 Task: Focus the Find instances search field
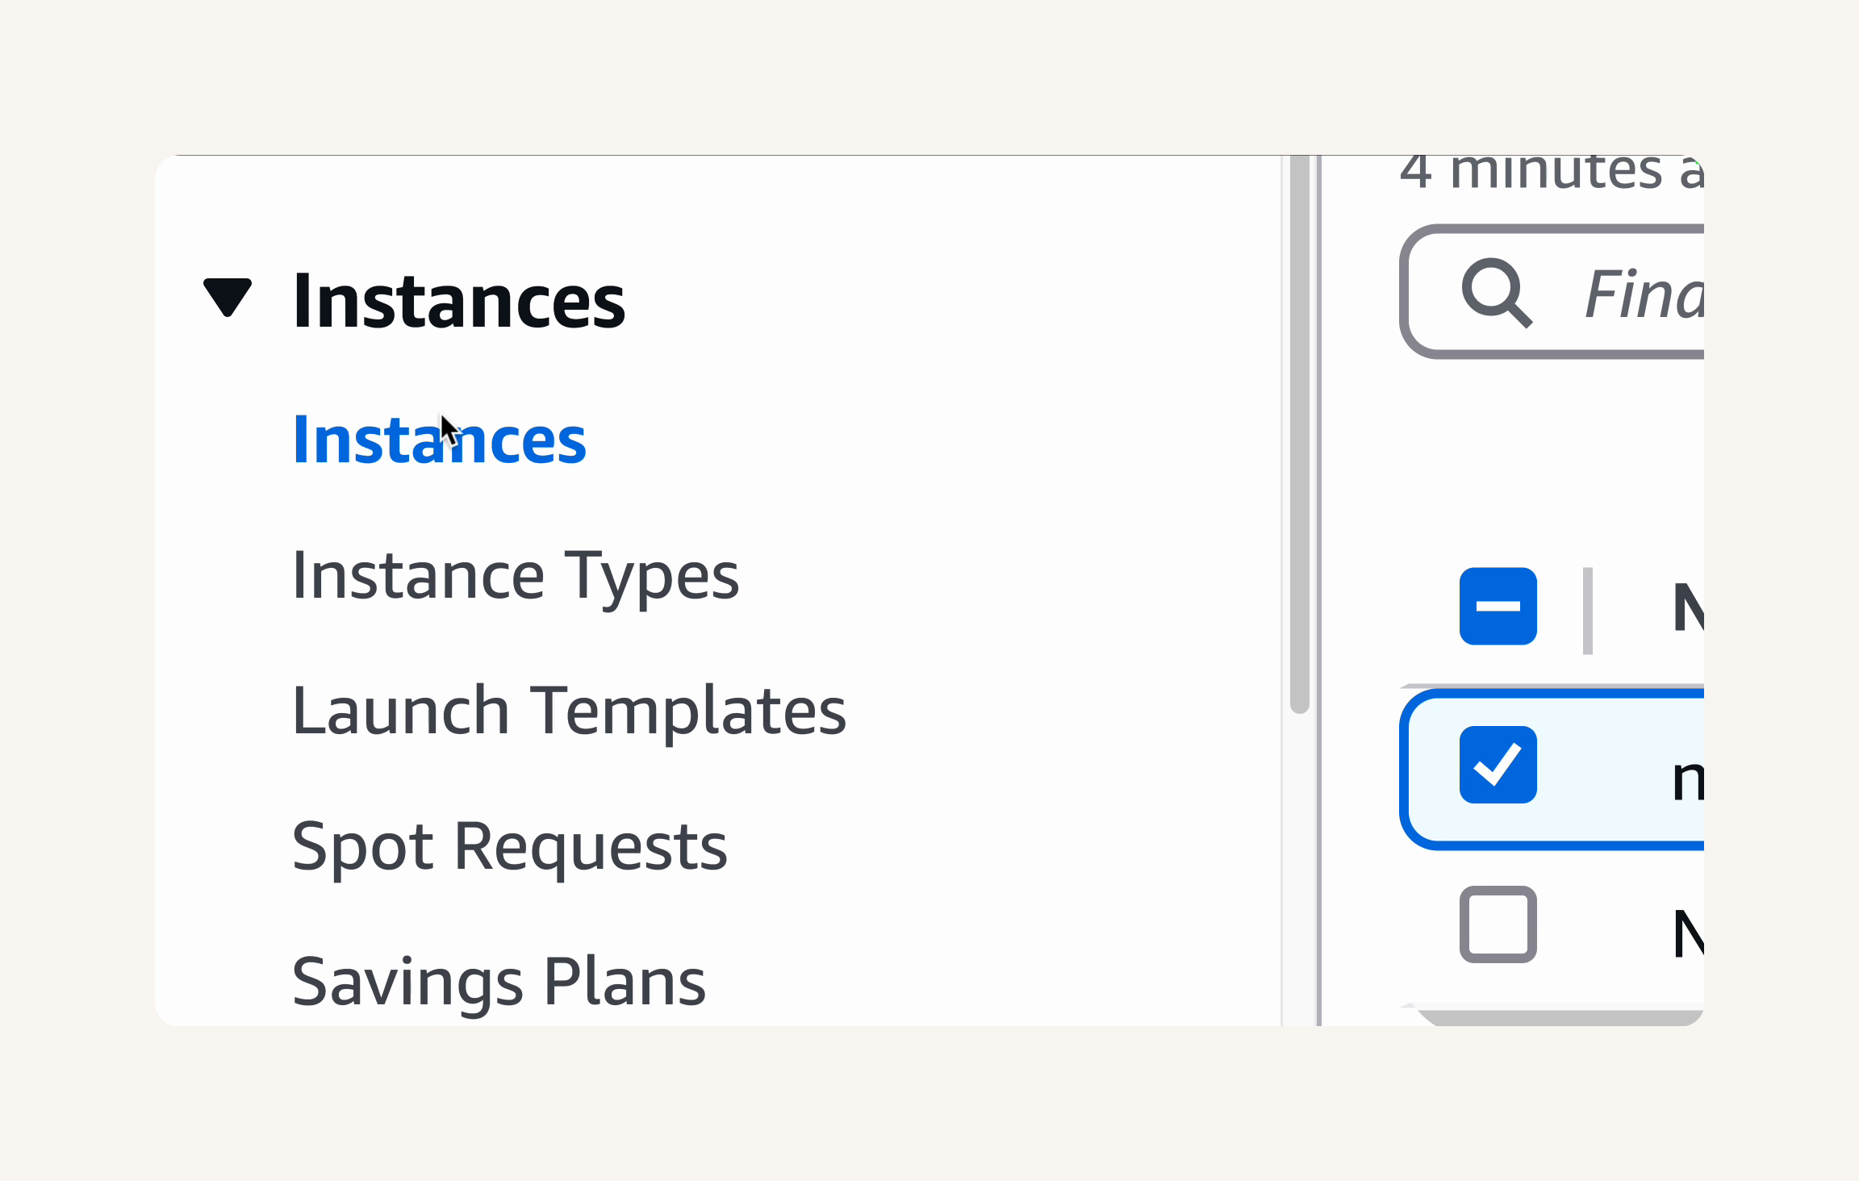coord(1552,292)
